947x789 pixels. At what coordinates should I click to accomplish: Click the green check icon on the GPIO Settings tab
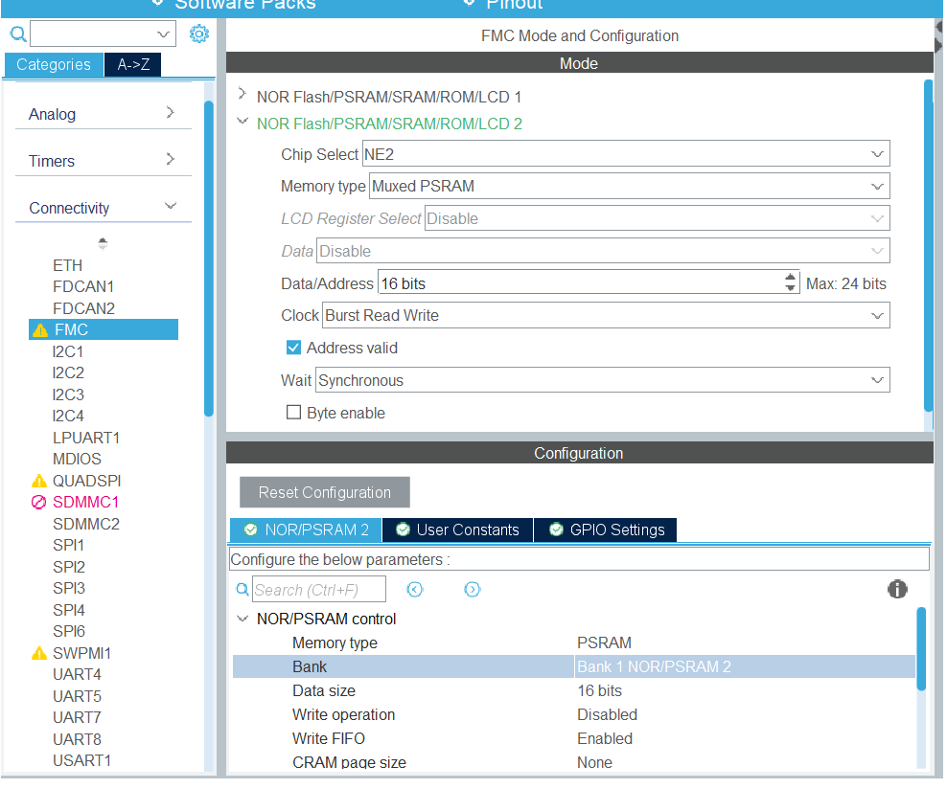click(x=556, y=530)
